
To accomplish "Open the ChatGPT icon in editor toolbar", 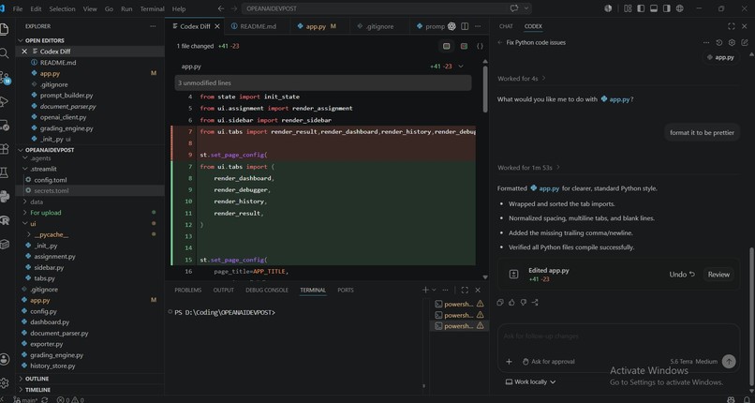I will (452, 26).
